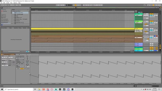Click the Set locator button
Screen dimensions: 162x91
tap(136, 11)
